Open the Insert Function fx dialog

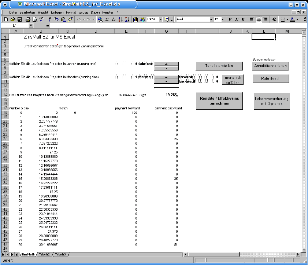(x=114, y=19)
